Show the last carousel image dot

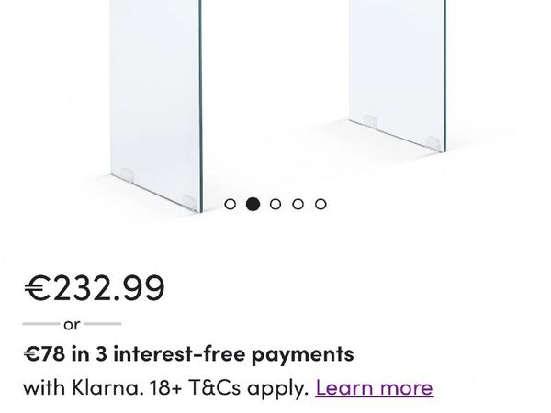(x=320, y=204)
